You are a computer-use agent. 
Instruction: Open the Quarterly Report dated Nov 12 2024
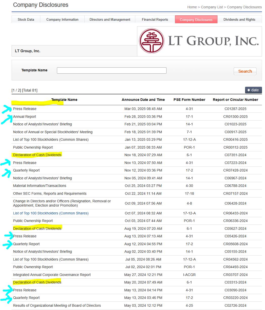26,170
